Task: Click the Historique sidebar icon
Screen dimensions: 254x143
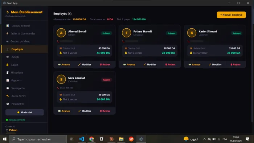Action: tap(8, 73)
